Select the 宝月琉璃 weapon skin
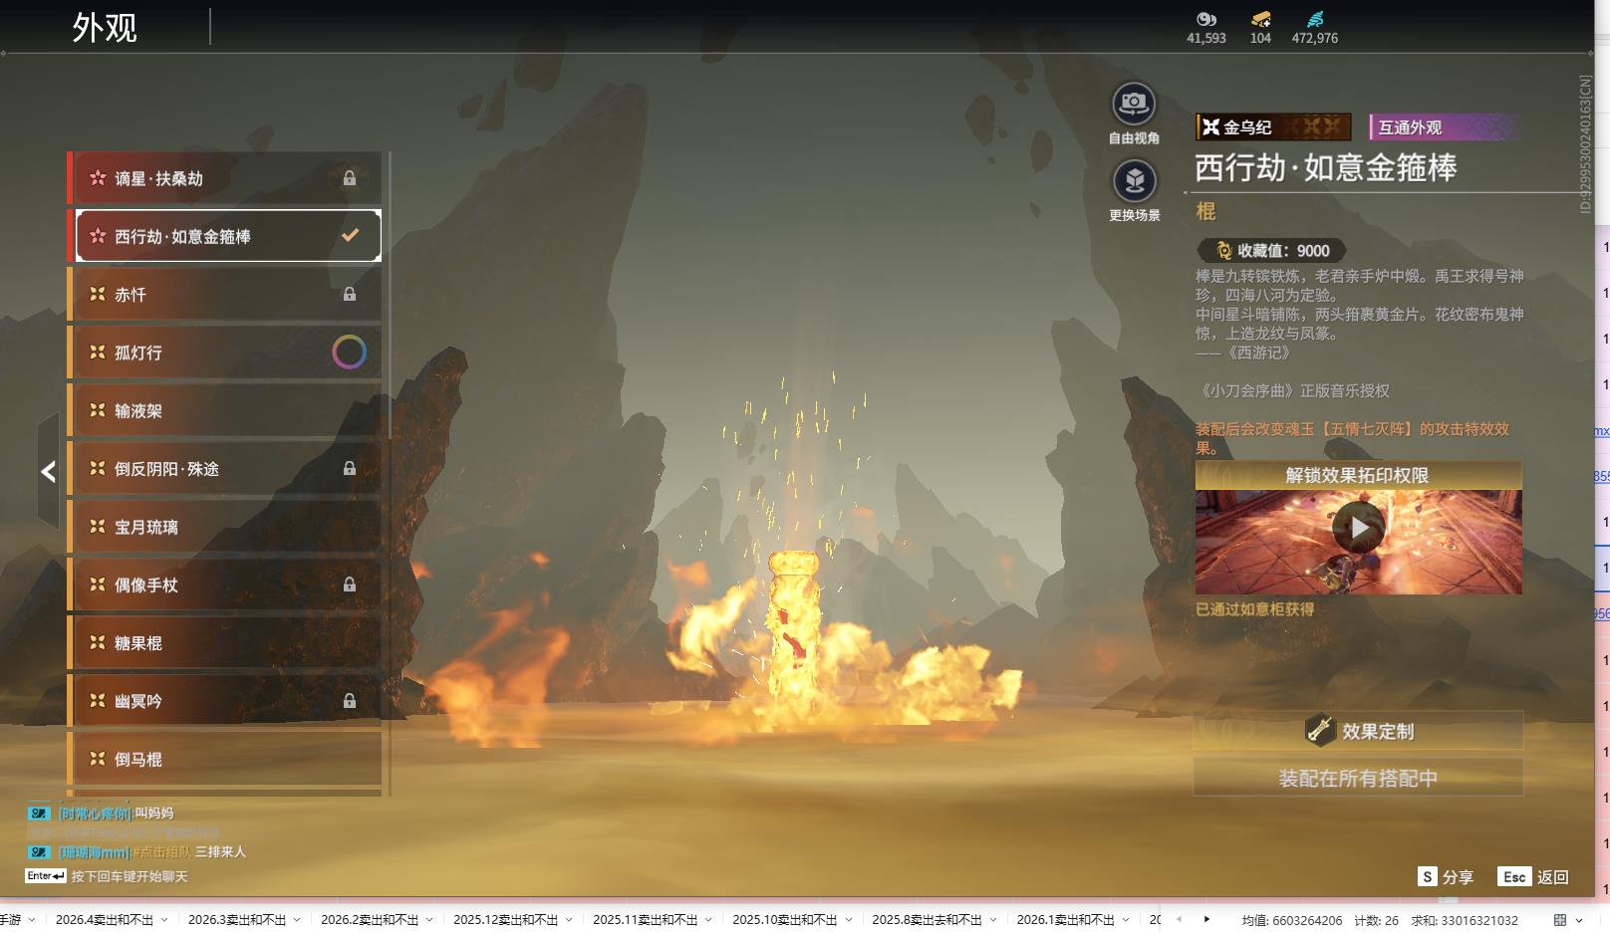 pos(224,527)
